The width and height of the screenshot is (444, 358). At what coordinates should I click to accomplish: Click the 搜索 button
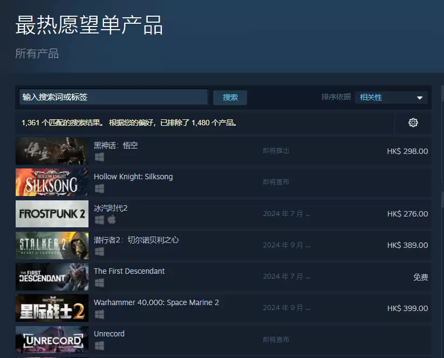point(230,98)
